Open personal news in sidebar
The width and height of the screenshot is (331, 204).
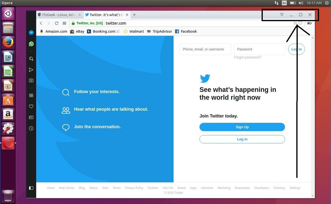[31, 118]
